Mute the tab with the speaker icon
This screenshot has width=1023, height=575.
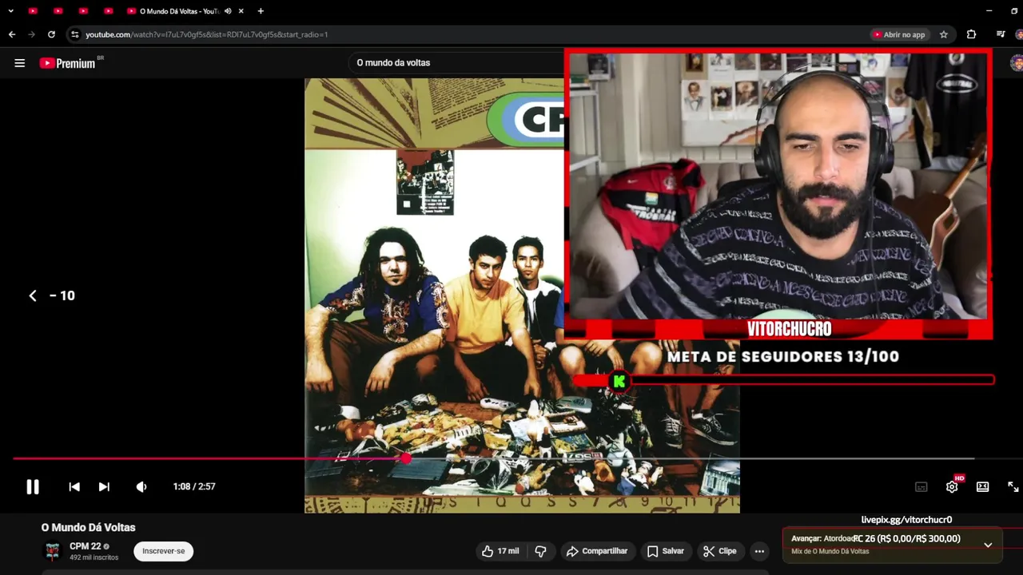click(228, 11)
